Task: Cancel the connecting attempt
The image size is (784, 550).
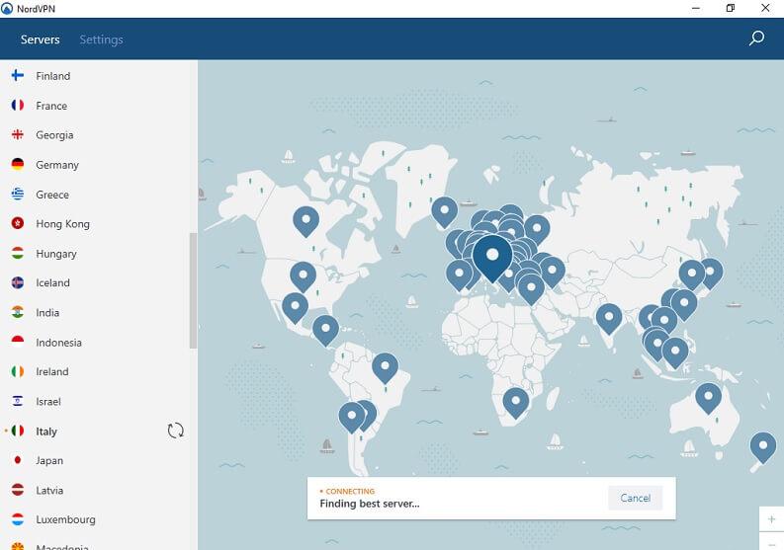Action: click(x=635, y=498)
